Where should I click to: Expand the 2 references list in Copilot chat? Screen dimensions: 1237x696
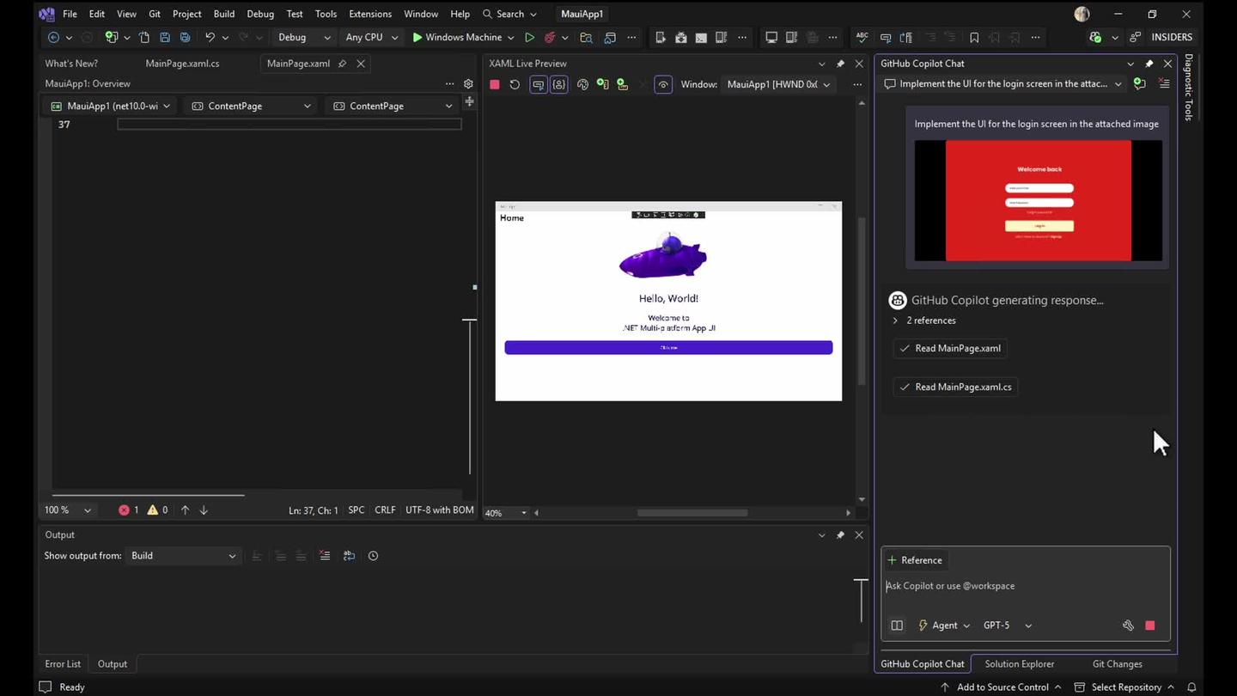coord(895,320)
